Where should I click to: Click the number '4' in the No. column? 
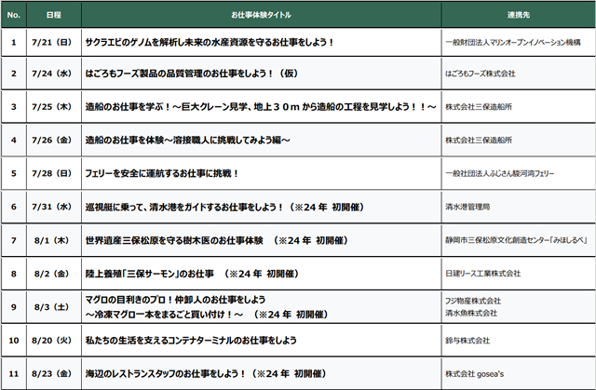point(14,141)
